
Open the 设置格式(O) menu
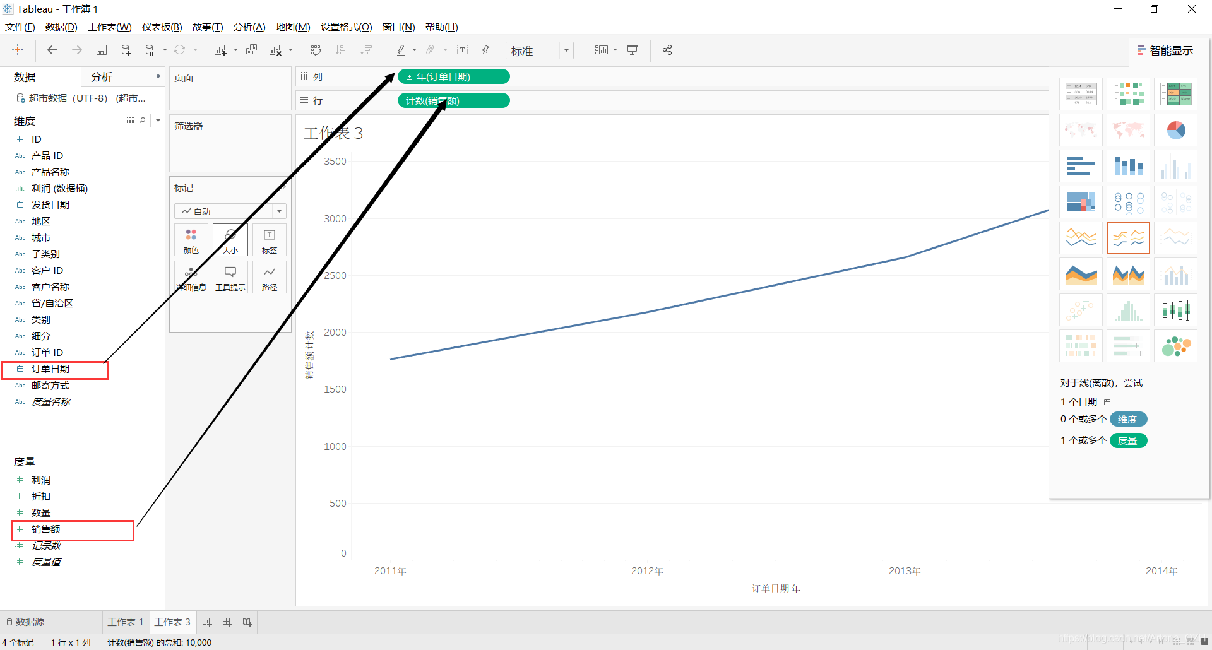click(347, 27)
